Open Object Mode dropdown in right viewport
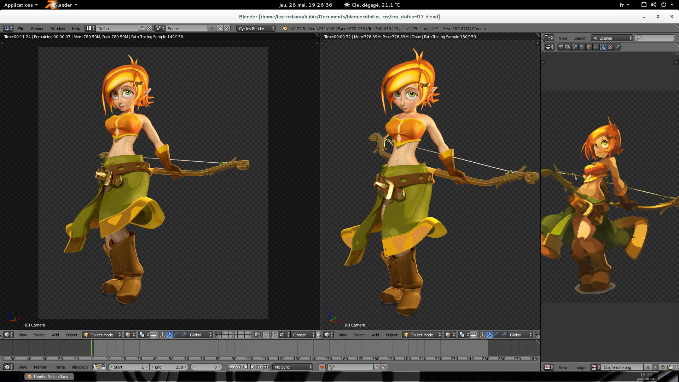This screenshot has height=382, width=679. (x=422, y=335)
